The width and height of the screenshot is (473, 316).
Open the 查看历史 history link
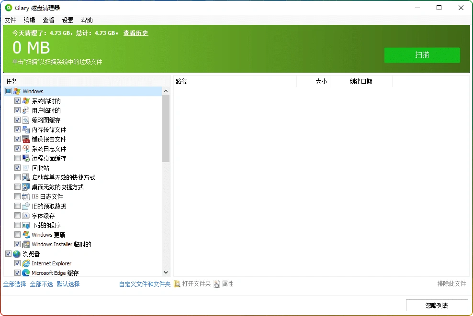[135, 33]
